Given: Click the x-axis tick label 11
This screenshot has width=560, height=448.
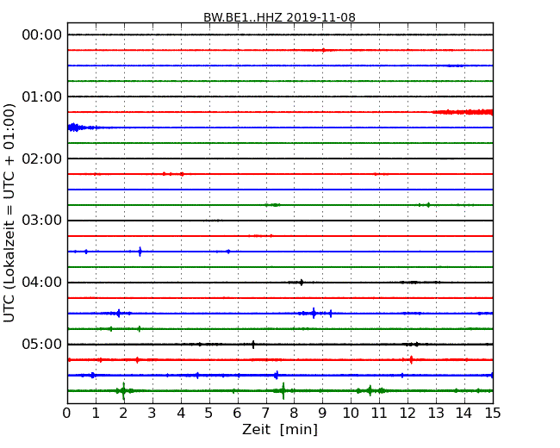Looking at the screenshot, I should pyautogui.click(x=379, y=414).
